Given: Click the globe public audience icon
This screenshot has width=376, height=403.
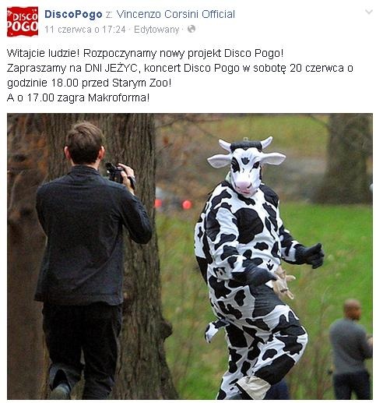Looking at the screenshot, I should point(192,29).
